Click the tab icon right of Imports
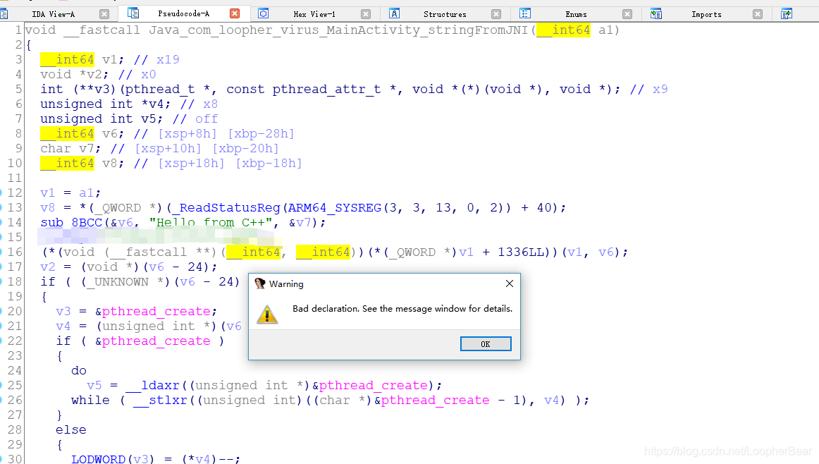Viewport: 819px width, 464px height. click(787, 13)
